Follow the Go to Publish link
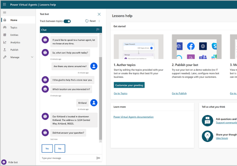 (x=179, y=93)
